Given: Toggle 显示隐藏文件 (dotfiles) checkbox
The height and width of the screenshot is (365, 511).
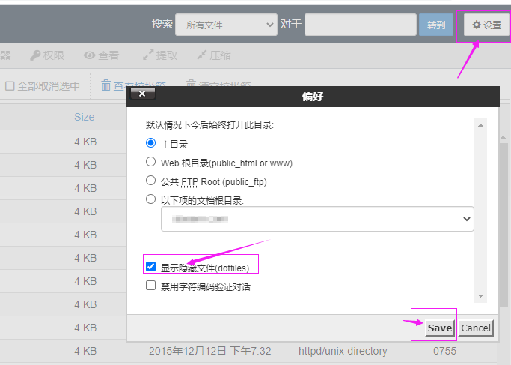Looking at the screenshot, I should click(150, 266).
